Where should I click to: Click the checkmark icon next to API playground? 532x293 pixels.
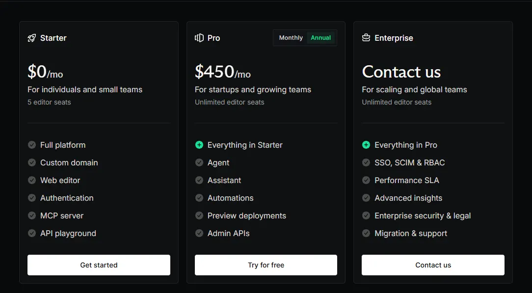[x=32, y=233]
